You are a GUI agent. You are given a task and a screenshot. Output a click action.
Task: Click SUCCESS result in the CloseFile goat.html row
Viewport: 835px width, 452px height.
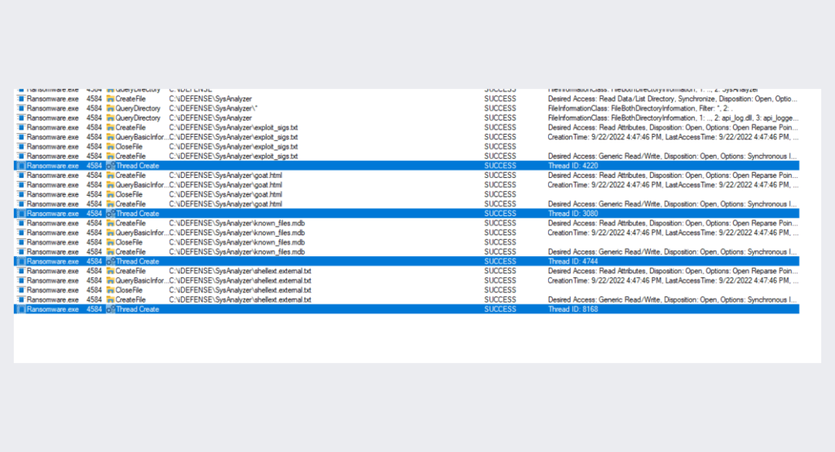[500, 194]
